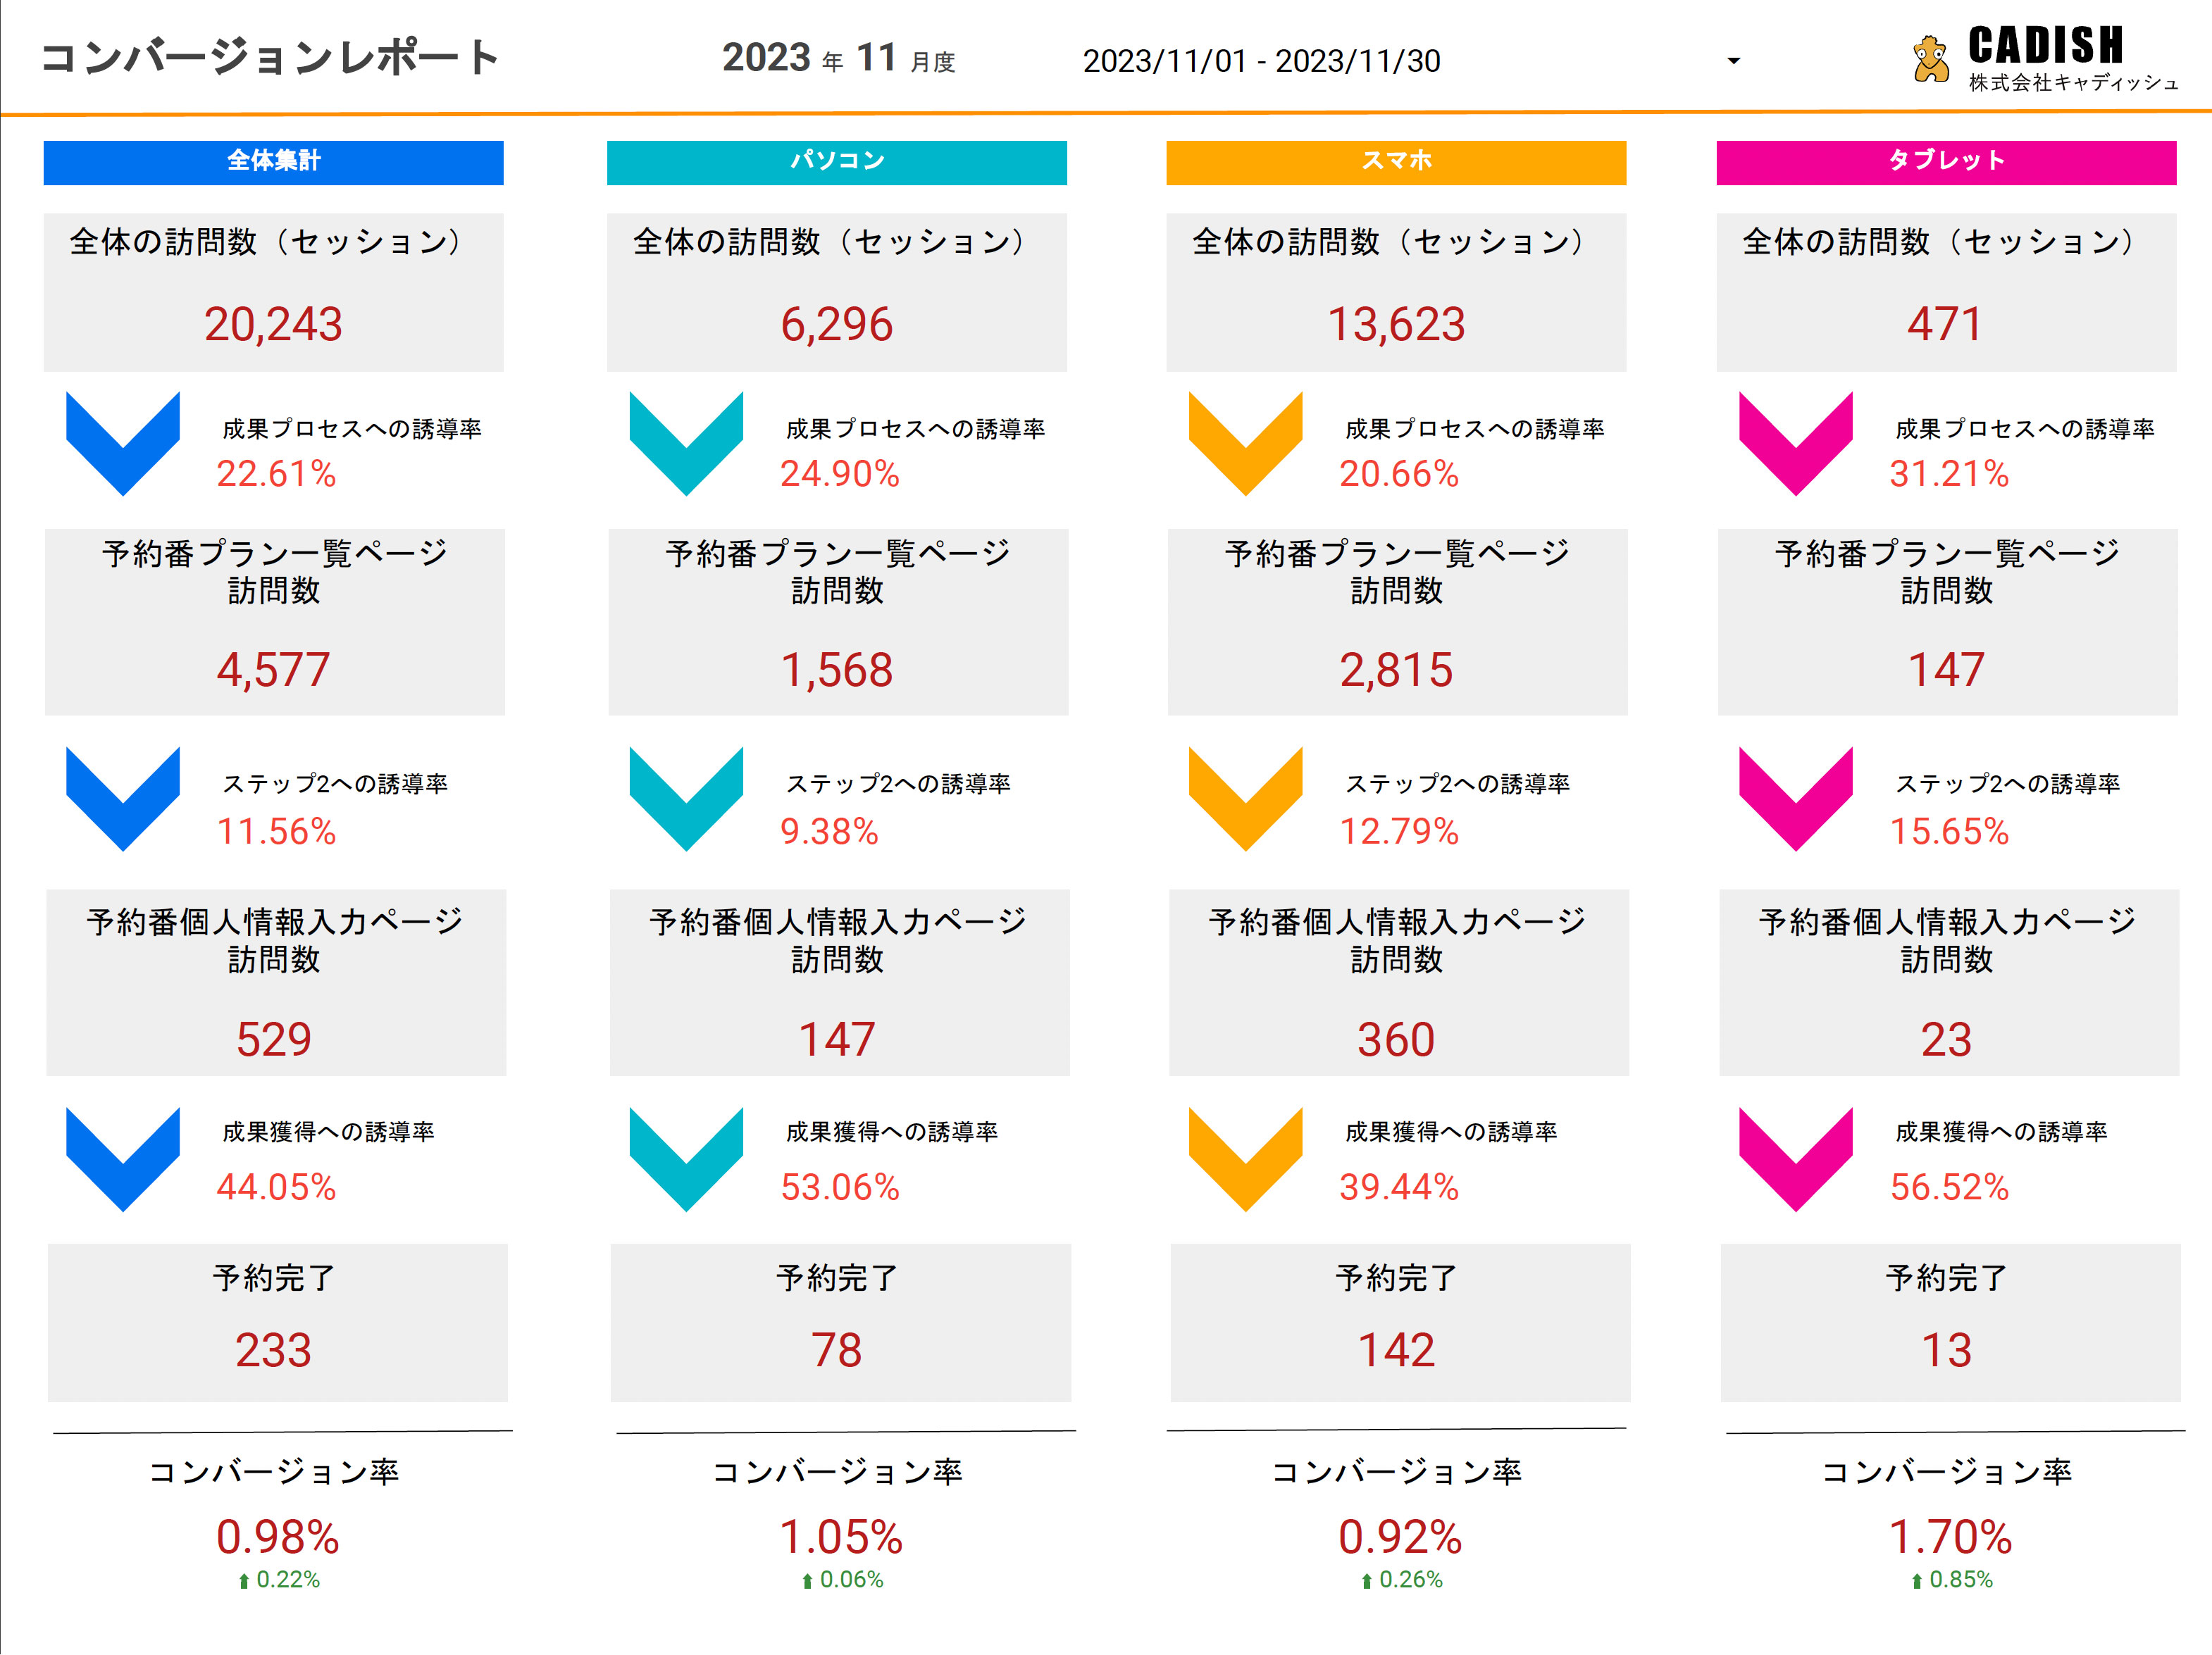The image size is (2212, 1655).
Task: Click the green up arrow beside 0.85%
Action: pos(1916,1581)
